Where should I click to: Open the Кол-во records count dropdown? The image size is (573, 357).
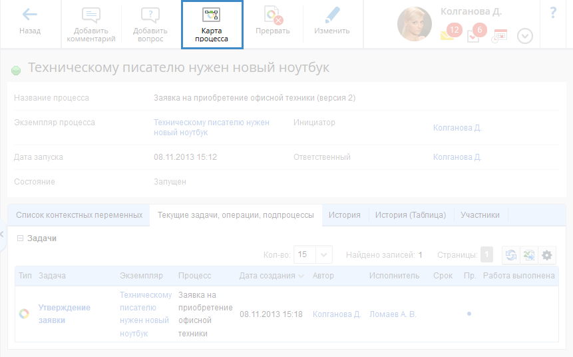(x=324, y=255)
